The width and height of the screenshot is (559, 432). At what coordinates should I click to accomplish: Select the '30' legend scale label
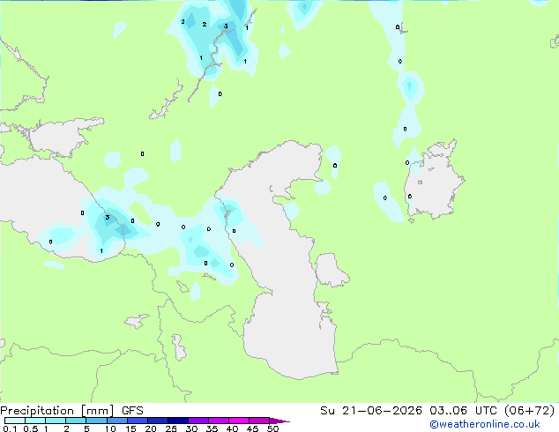(191, 428)
